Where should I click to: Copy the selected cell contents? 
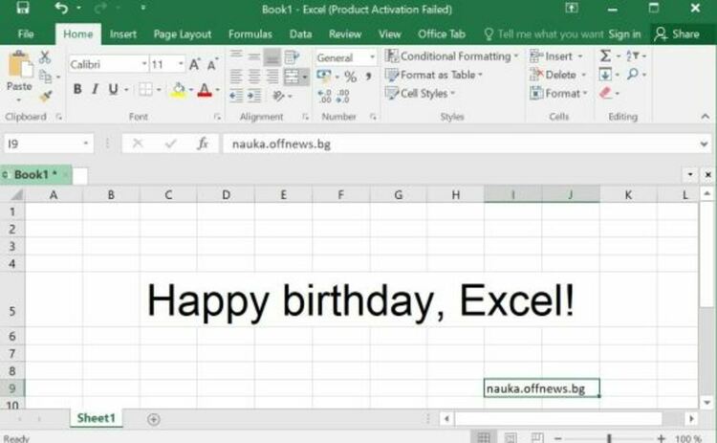(45, 77)
